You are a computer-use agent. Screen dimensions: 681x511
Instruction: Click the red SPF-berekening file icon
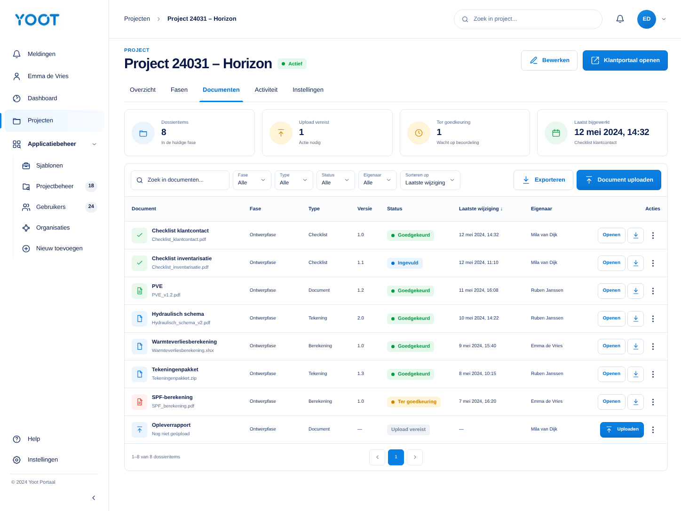click(x=140, y=402)
